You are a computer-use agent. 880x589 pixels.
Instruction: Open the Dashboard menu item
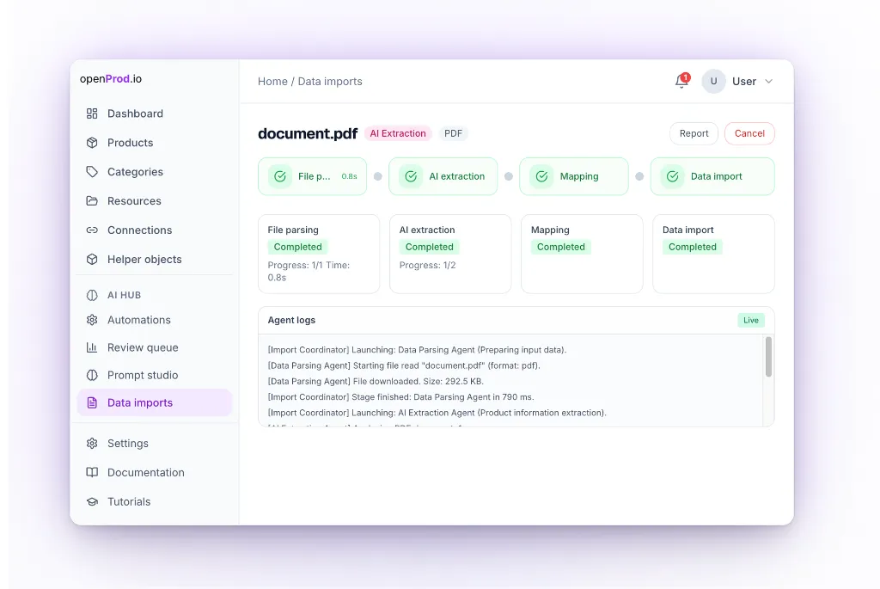[155, 114]
